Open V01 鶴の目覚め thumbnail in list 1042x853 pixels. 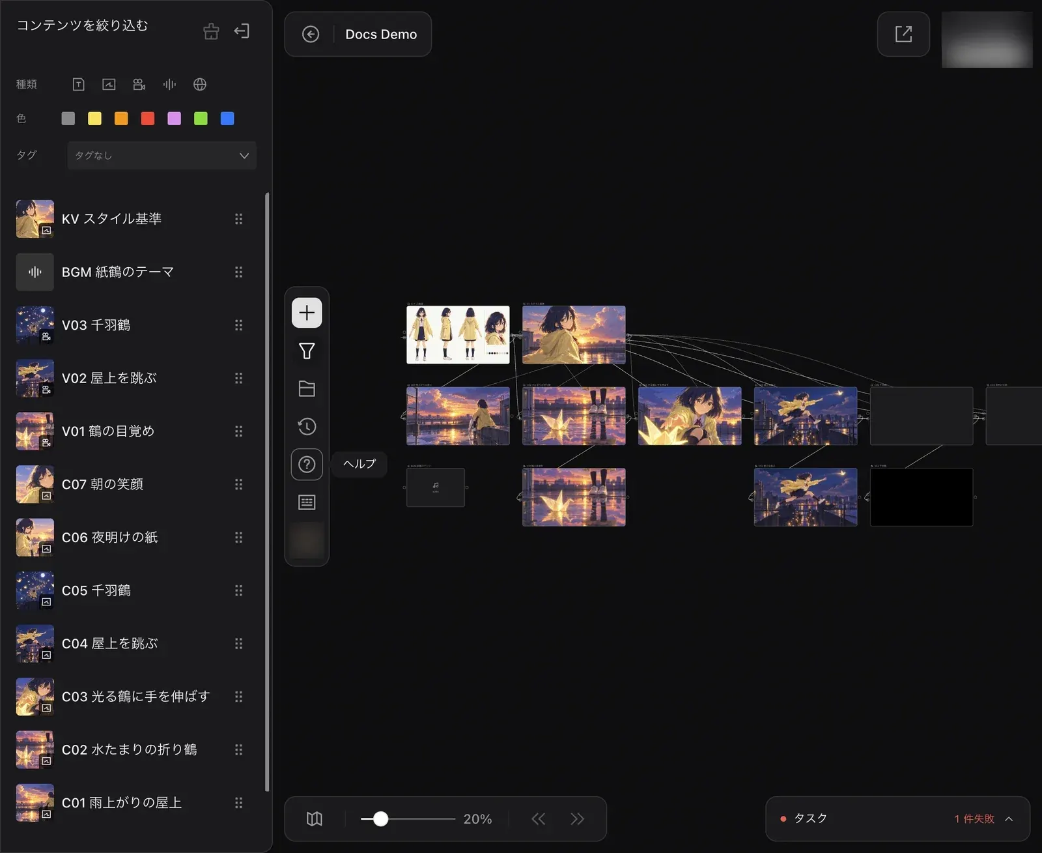coord(35,431)
